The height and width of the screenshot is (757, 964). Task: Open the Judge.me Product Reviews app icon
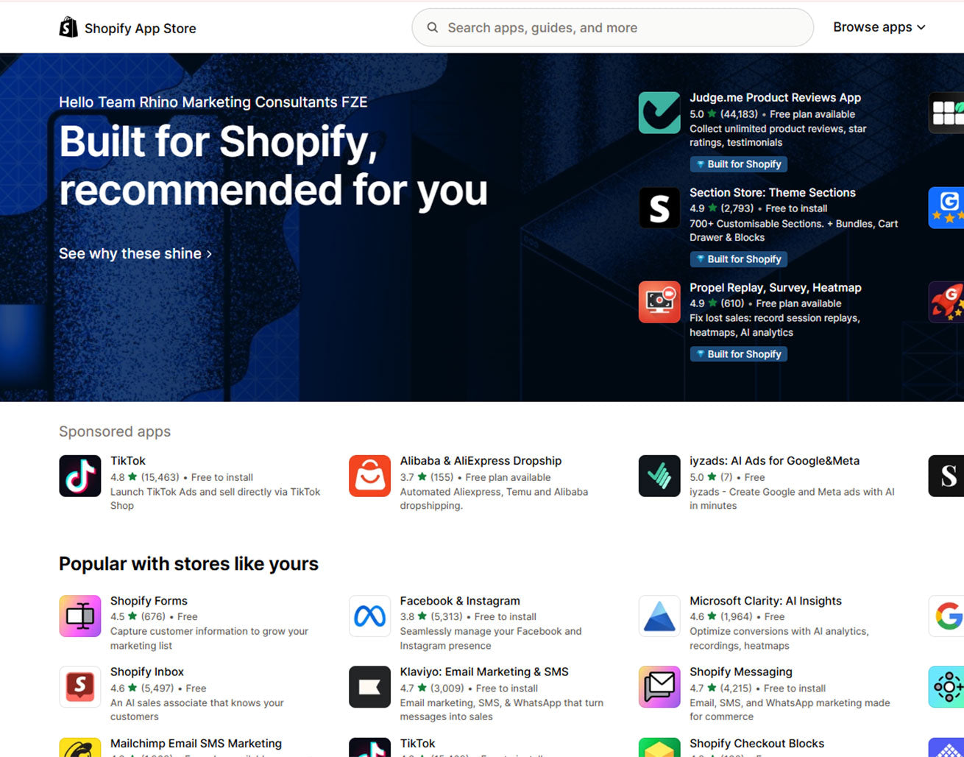coord(659,113)
